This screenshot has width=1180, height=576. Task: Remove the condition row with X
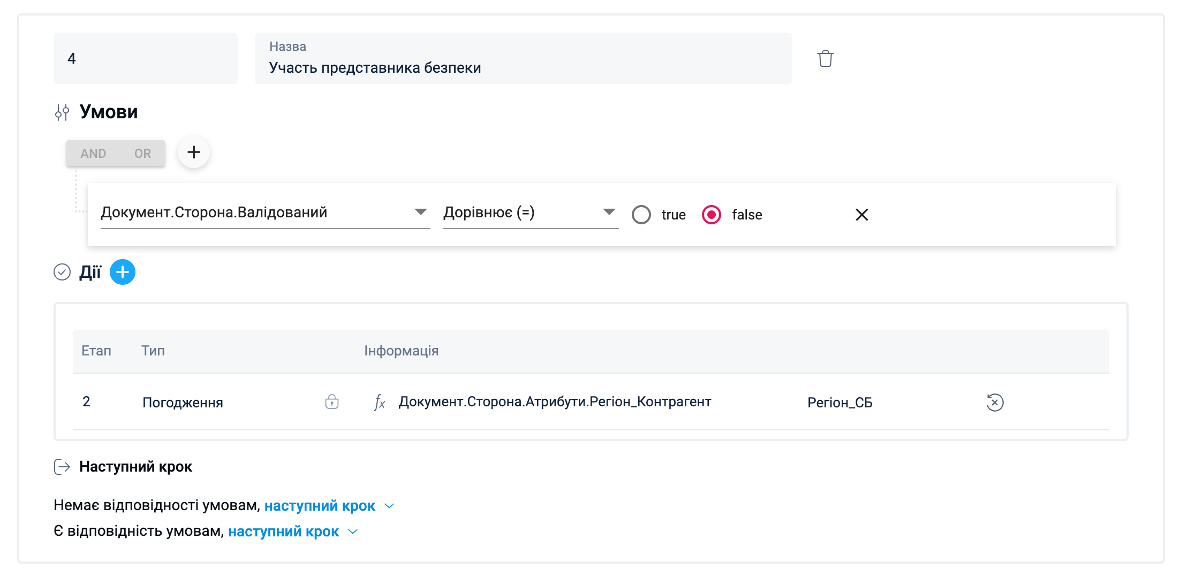click(x=861, y=215)
